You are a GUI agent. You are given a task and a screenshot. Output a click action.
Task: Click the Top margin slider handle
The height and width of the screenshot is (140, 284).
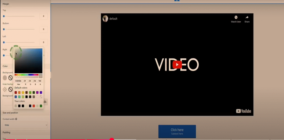[x=4, y=16]
